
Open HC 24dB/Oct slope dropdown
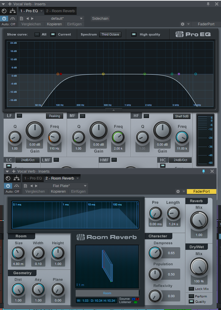[180, 160]
